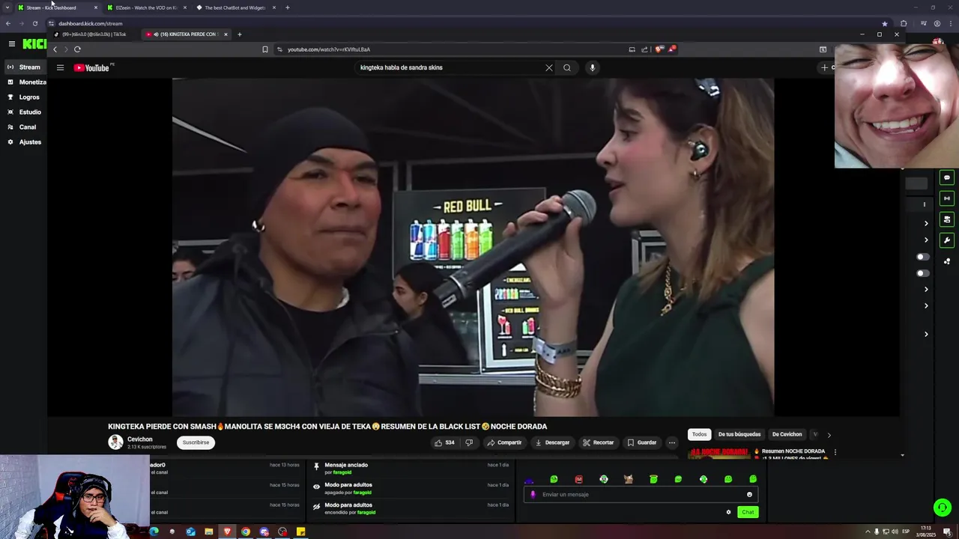
Task: Open the Kick sidebar hamburger menu
Action: coord(12,44)
